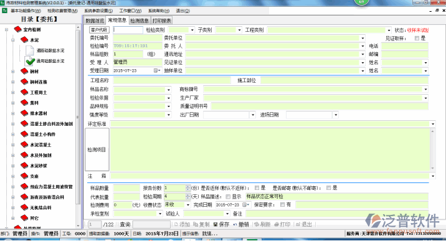Select the 室内检测 root book icon
The width and height of the screenshot is (446, 241).
pyautogui.click(x=17, y=29)
